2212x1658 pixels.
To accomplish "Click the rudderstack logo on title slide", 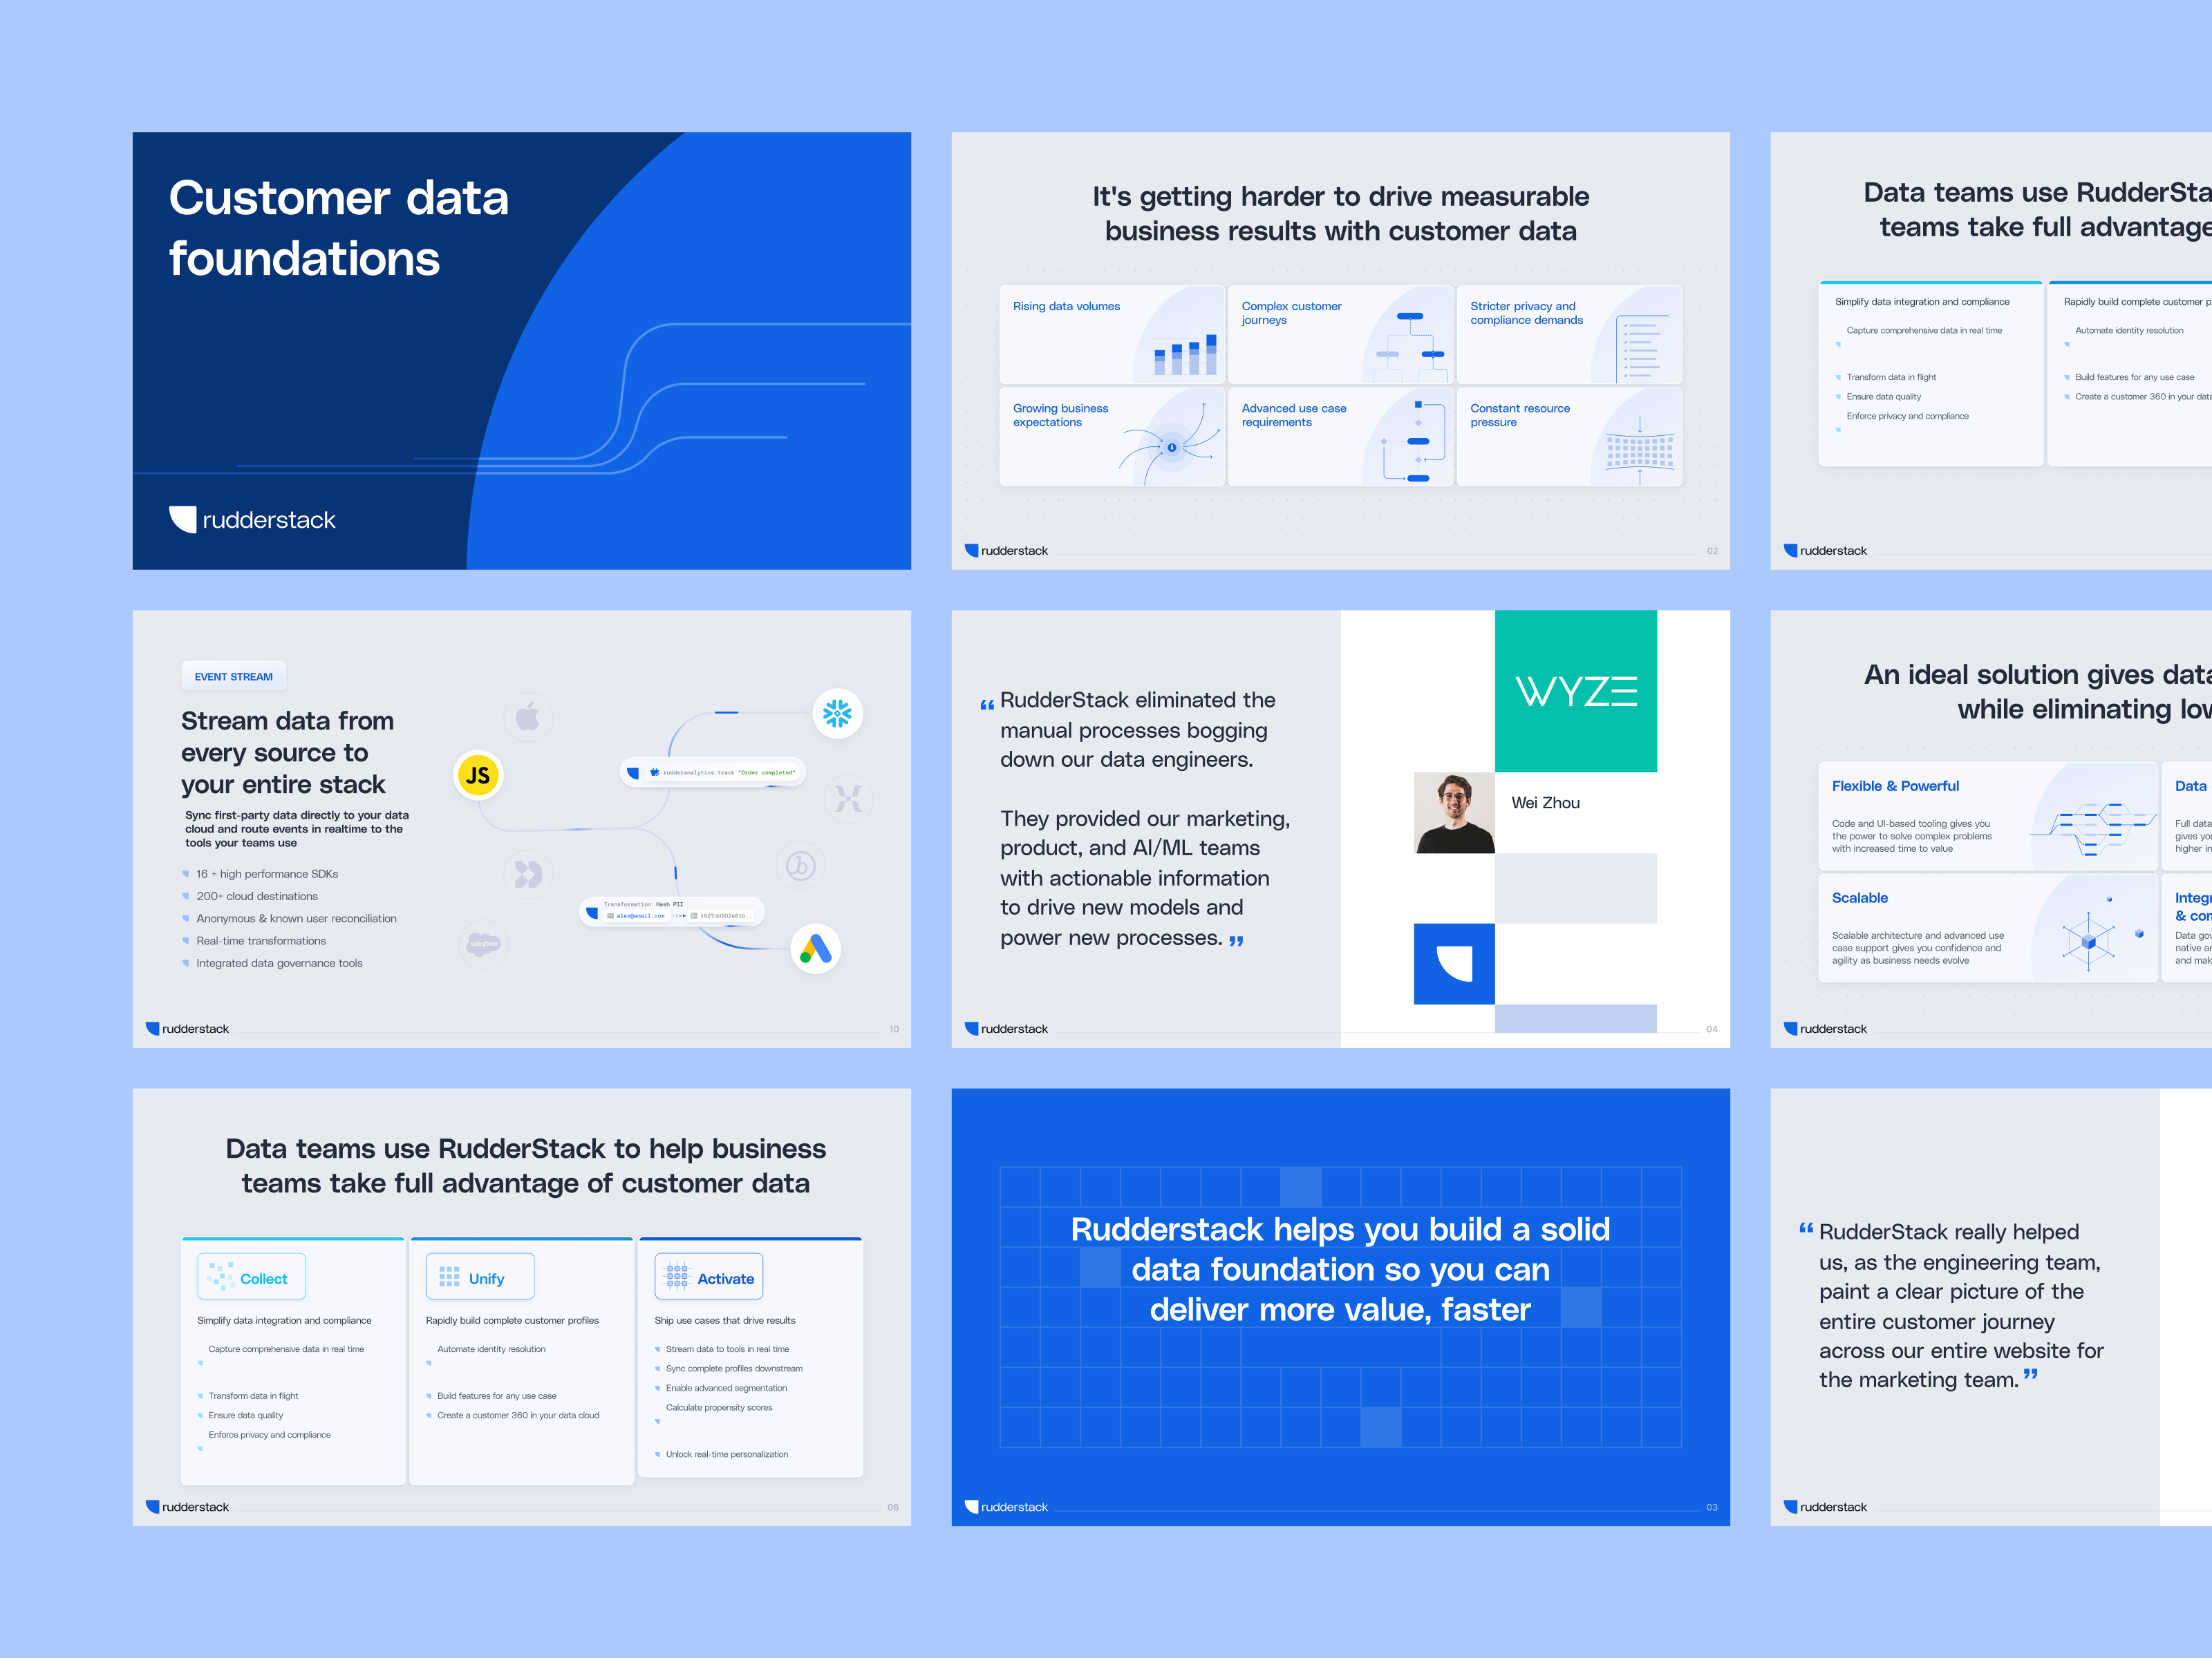I will (252, 520).
